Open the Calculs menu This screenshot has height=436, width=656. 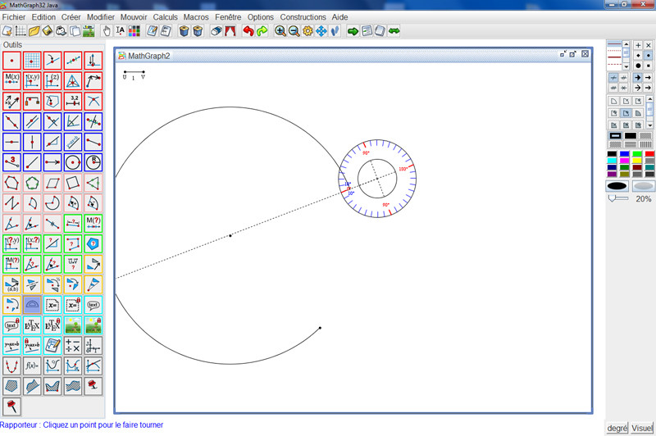(166, 17)
